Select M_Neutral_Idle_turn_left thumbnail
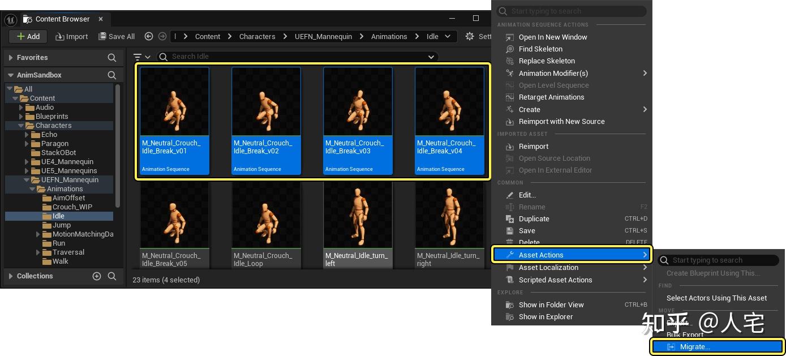Screen dimensions: 786x356 click(x=358, y=216)
